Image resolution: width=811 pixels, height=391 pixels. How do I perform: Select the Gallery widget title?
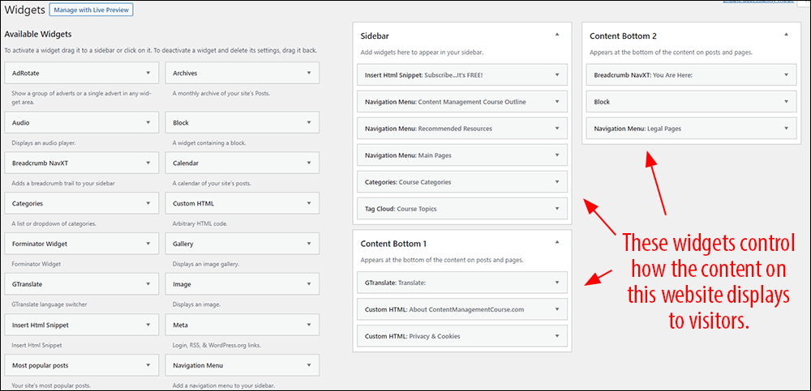(183, 244)
